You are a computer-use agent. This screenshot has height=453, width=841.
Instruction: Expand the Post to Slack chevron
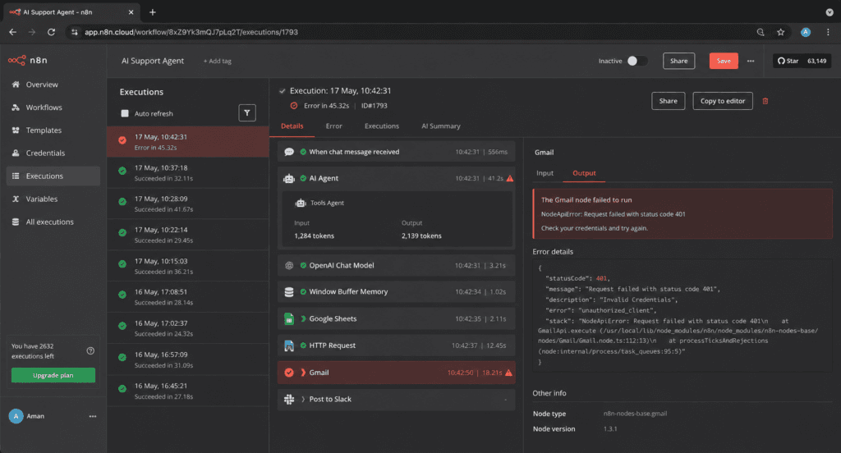(303, 400)
